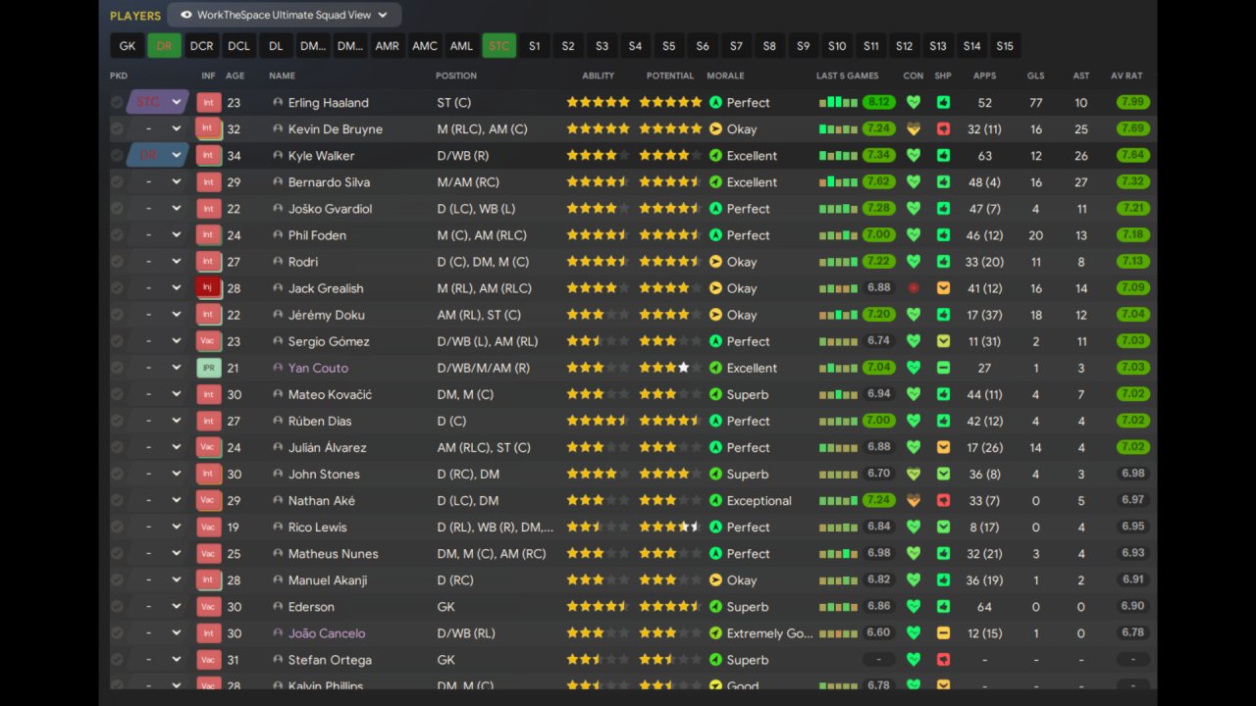Select the AMC position filter

pyautogui.click(x=424, y=46)
